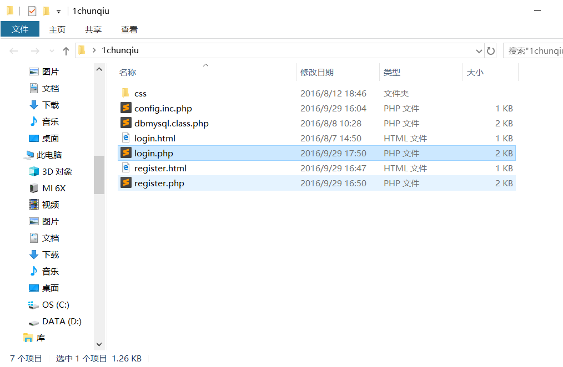Click the breadcrumb chevron before 1chunqiu

(94, 50)
